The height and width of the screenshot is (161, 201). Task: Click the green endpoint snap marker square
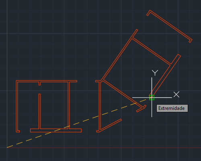tap(152, 97)
